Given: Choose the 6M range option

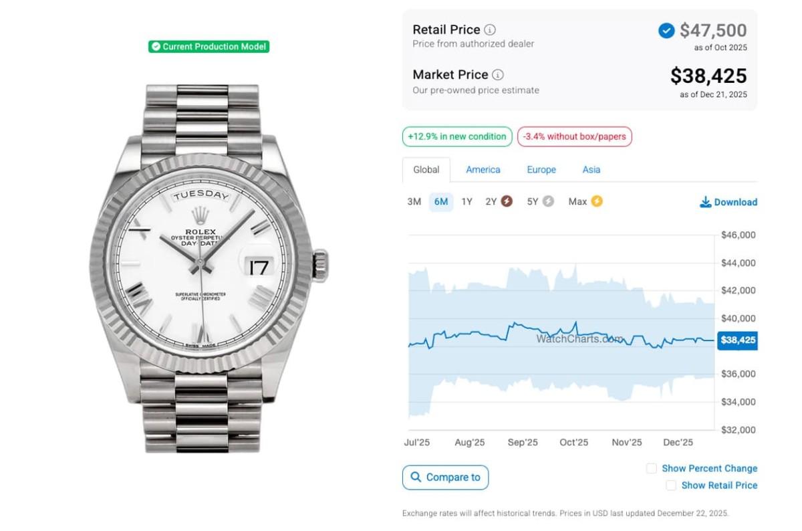Looking at the screenshot, I should pos(441,202).
